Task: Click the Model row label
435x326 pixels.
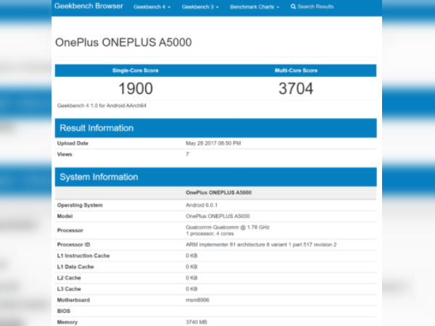Action: coord(65,216)
